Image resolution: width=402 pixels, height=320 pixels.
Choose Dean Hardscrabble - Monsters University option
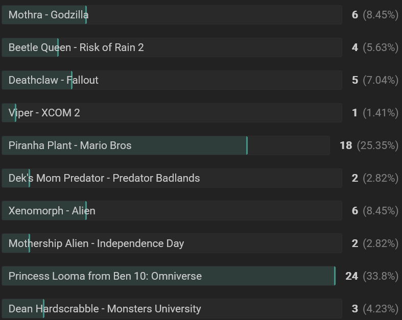172,308
